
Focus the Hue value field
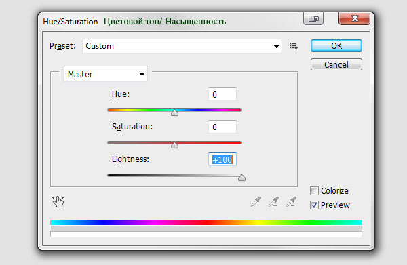coord(222,94)
